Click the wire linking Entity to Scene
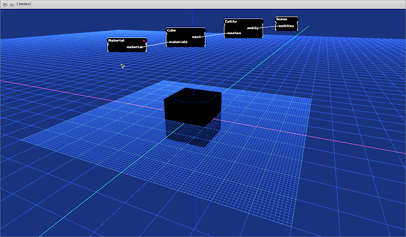Screen dimensions: 406x237 click(x=269, y=27)
